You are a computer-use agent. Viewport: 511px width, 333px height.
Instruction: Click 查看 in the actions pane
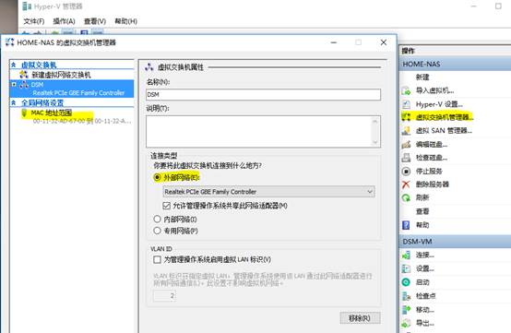point(422,211)
